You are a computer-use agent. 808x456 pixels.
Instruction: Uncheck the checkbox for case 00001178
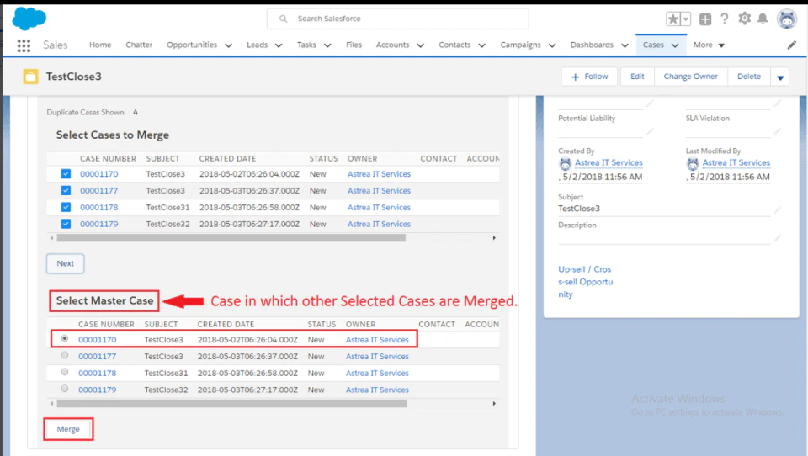pyautogui.click(x=66, y=207)
